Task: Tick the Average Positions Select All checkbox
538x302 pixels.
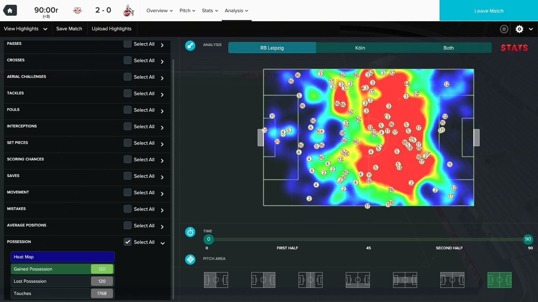Action: 127,226
